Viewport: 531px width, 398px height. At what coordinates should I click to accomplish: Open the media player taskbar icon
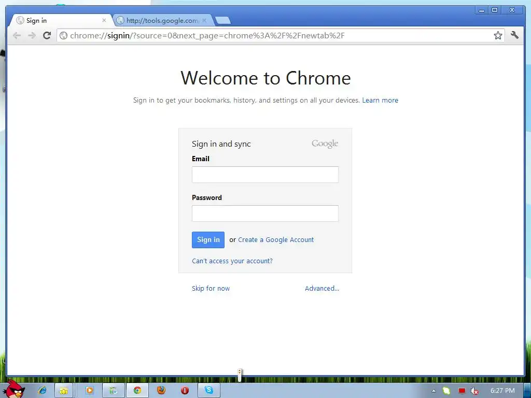(89, 391)
